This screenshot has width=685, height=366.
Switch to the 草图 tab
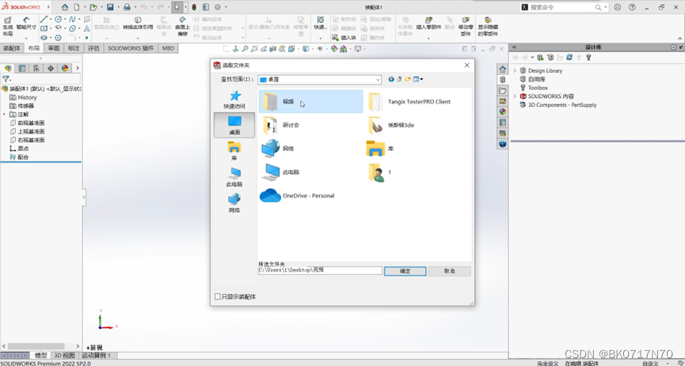[x=54, y=48]
